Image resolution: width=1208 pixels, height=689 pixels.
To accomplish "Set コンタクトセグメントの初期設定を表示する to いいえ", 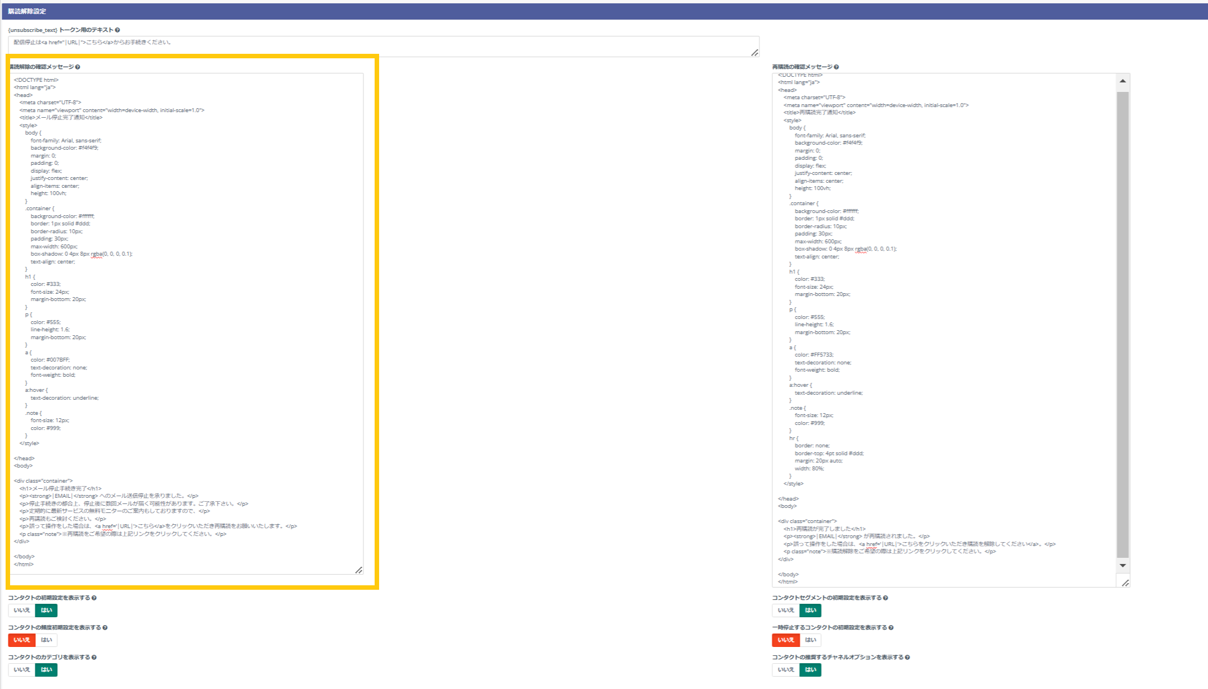I will click(786, 611).
